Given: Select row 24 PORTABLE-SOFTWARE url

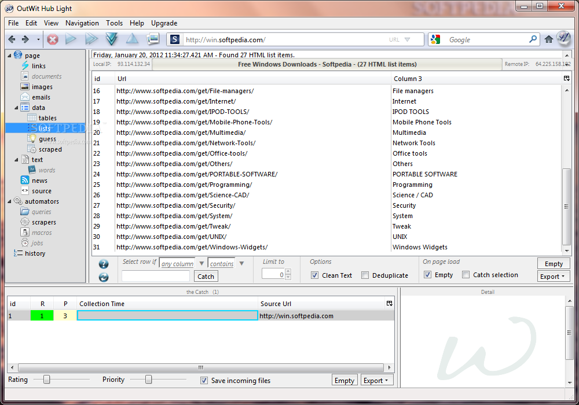Looking at the screenshot, I should pos(197,174).
